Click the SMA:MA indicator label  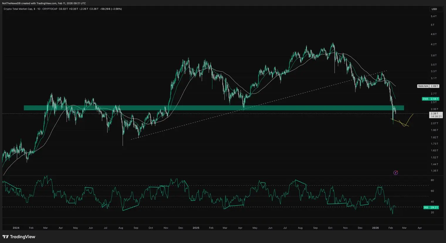[x=423, y=86]
